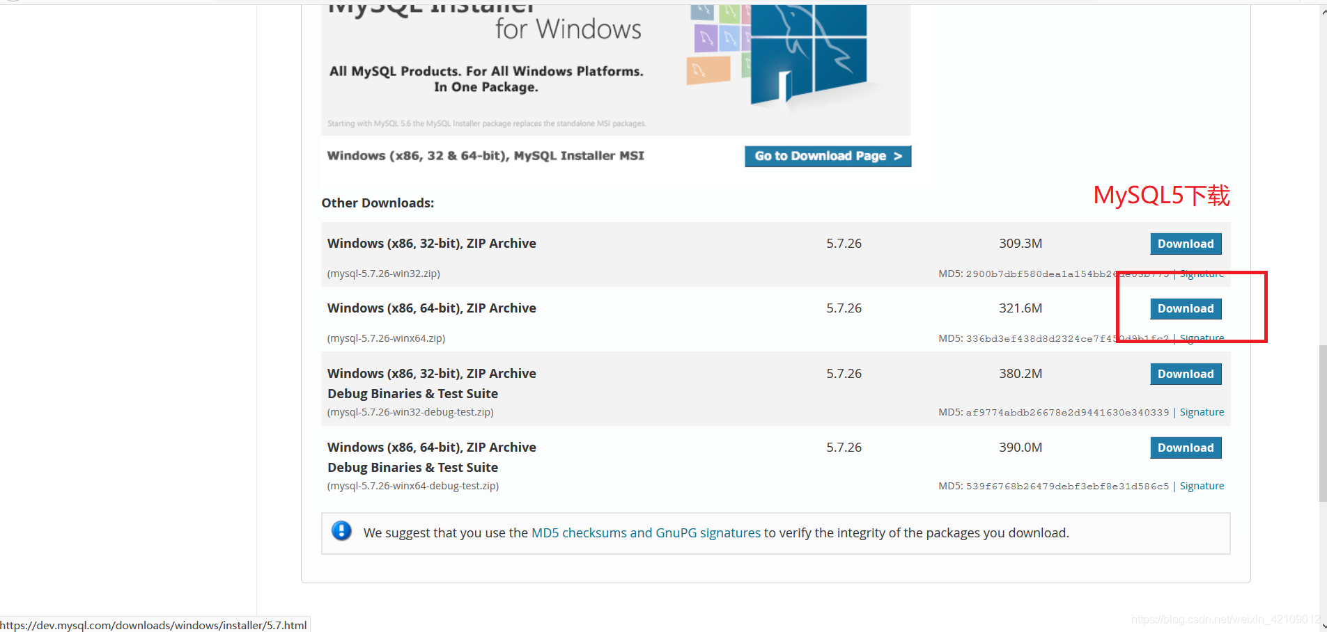Open Signature link for mysql-5.7.26-winx64-debug-test.zip
Image resolution: width=1327 pixels, height=632 pixels.
(1202, 486)
